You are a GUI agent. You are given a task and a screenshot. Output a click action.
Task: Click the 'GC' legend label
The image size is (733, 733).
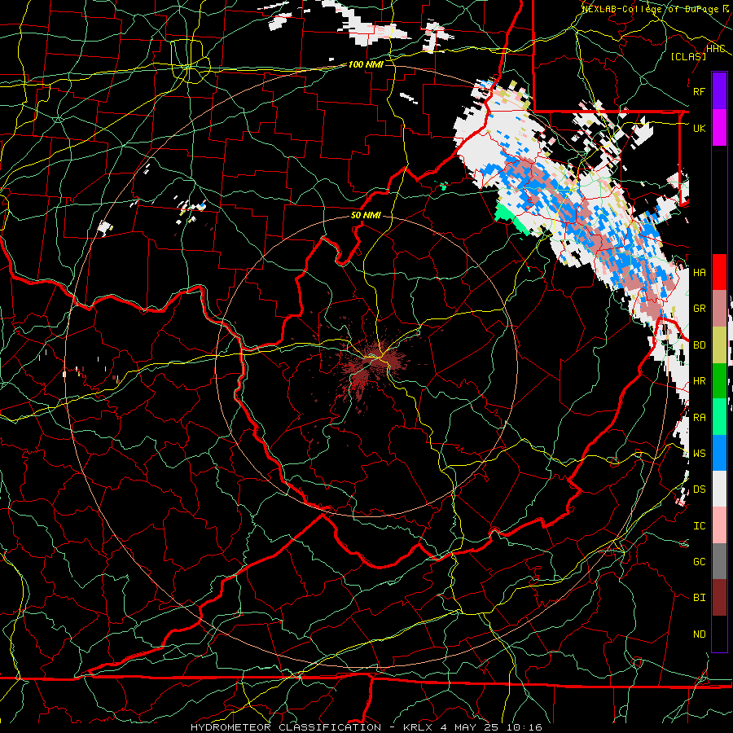click(x=700, y=562)
